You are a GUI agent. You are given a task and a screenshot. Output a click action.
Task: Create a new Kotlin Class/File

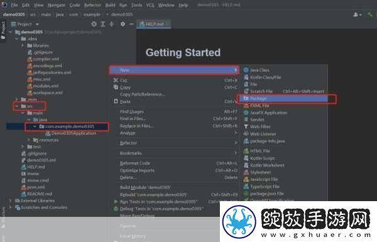coord(284,77)
